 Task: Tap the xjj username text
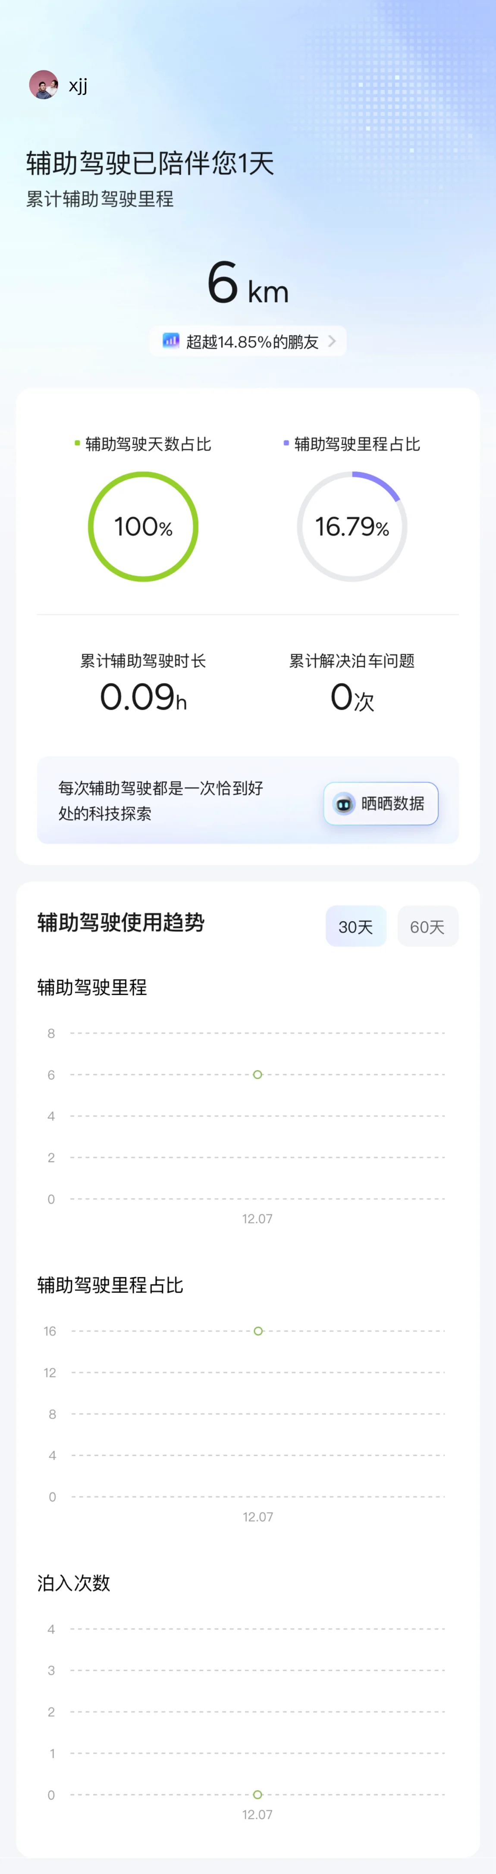point(78,86)
